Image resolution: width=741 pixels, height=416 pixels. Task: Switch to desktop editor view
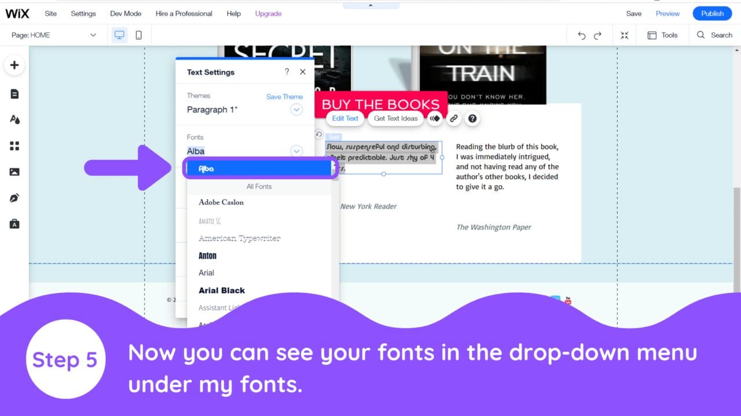pos(119,35)
